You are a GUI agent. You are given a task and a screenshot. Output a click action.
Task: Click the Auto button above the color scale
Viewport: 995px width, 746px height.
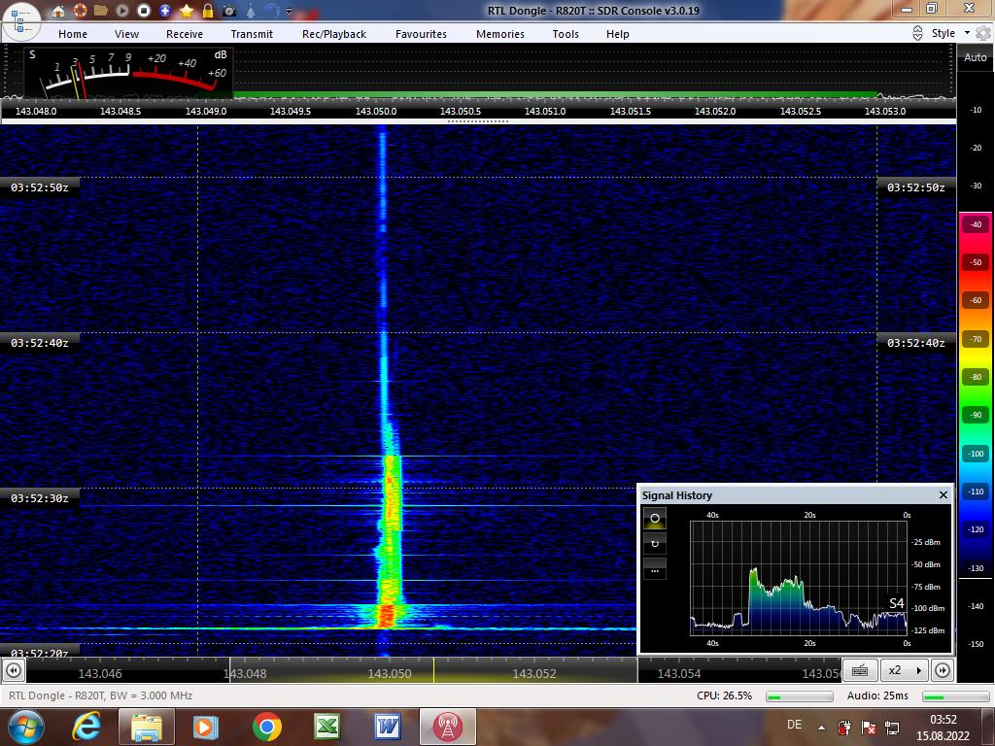tap(976, 57)
